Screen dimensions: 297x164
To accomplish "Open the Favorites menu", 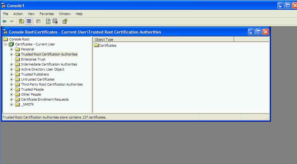I will pos(46,14).
